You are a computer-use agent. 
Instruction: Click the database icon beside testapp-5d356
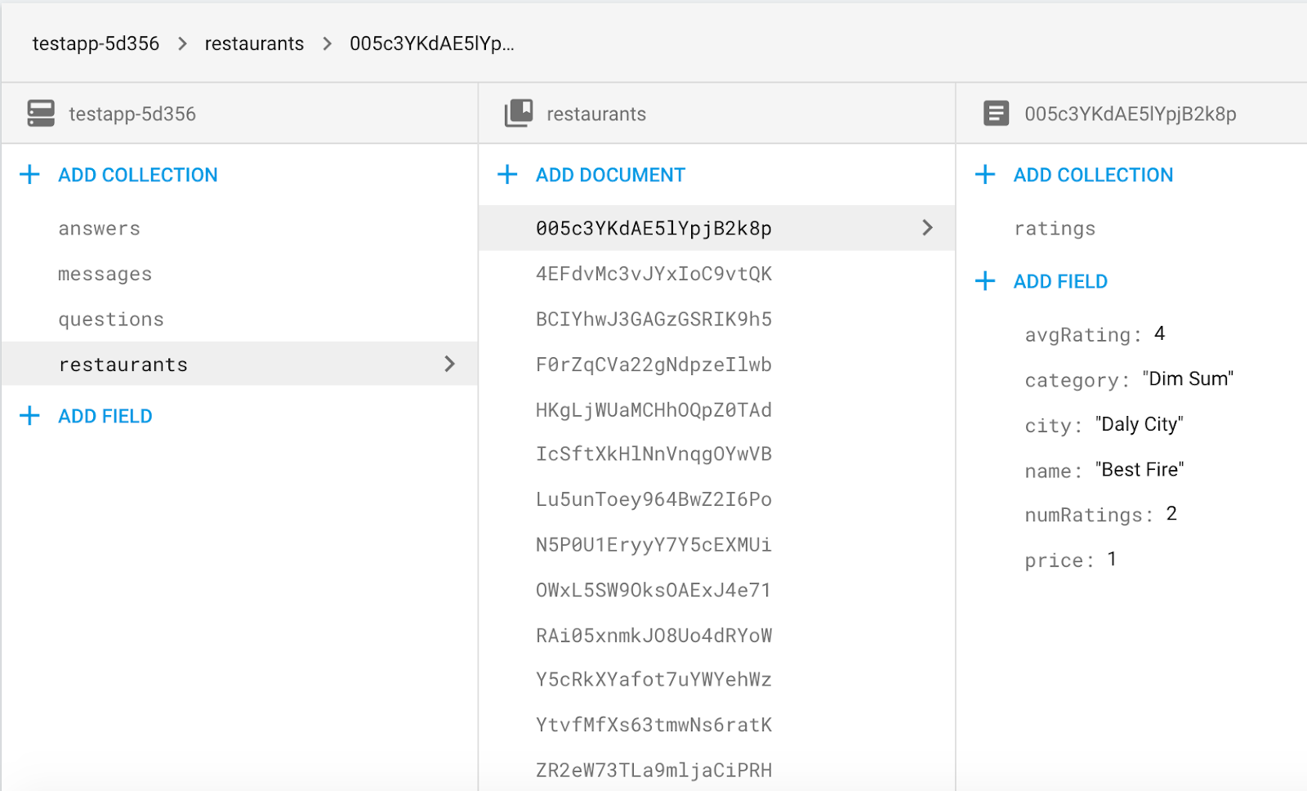coord(39,114)
